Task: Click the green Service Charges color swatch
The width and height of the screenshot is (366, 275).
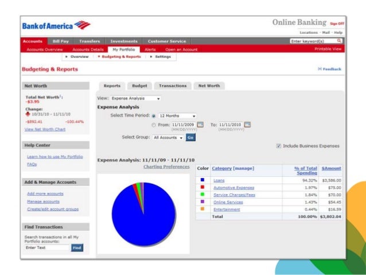Action: (203, 194)
